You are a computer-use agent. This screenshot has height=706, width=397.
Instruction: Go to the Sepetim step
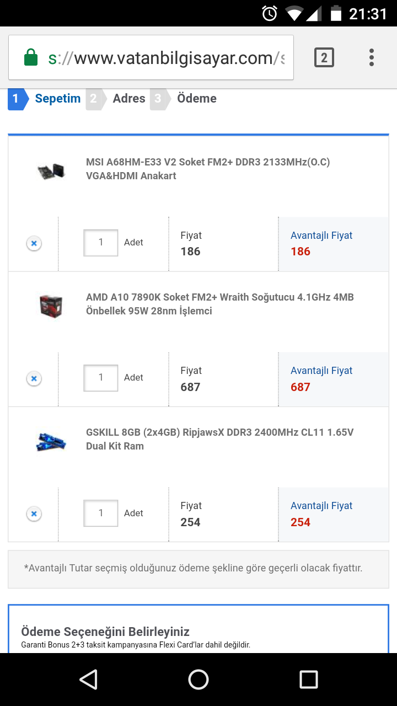click(x=57, y=99)
